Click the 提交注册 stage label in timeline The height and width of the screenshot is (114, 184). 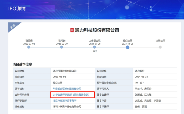tap(127, 41)
